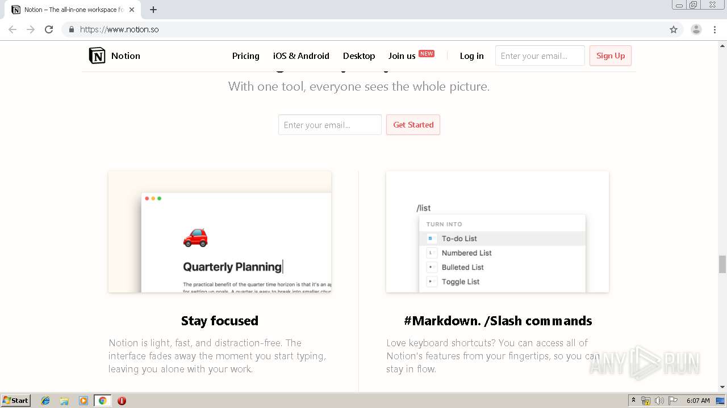Reload the Notion page
Screen dimensions: 727x408
tap(49, 29)
